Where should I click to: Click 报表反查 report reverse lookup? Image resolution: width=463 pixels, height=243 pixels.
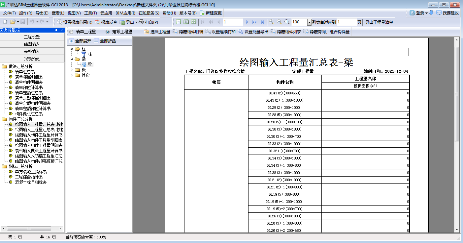106,22
